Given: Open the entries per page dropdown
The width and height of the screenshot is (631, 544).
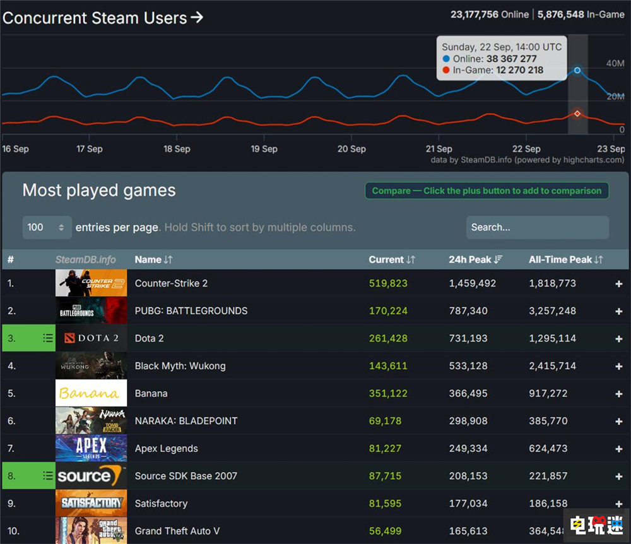Looking at the screenshot, I should [47, 227].
